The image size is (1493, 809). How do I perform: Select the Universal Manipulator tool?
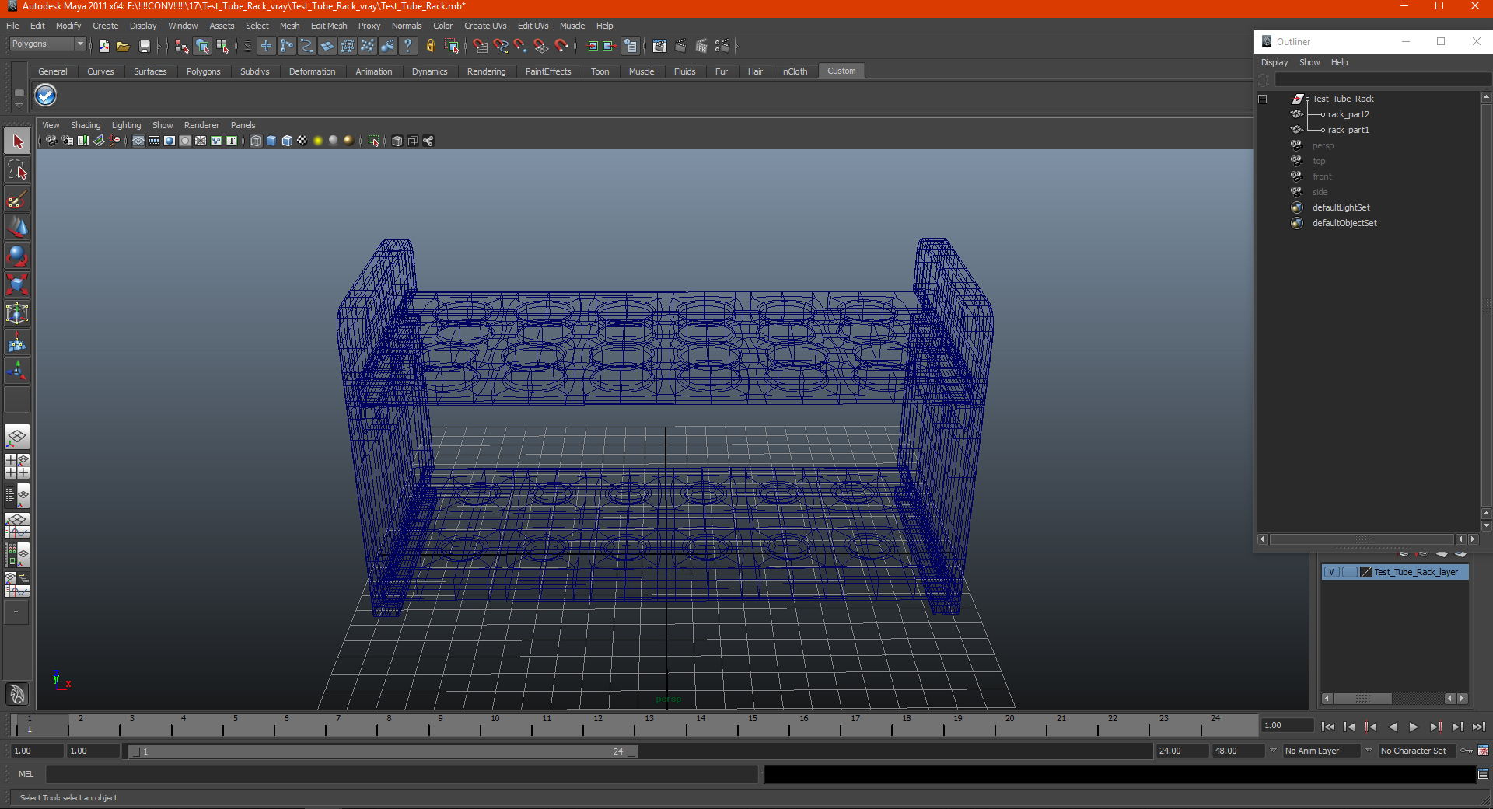pos(17,313)
